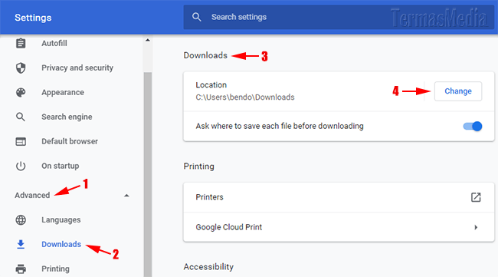Screen dimensions: 498x277
Task: Click the Search settings input field
Action: (x=339, y=17)
